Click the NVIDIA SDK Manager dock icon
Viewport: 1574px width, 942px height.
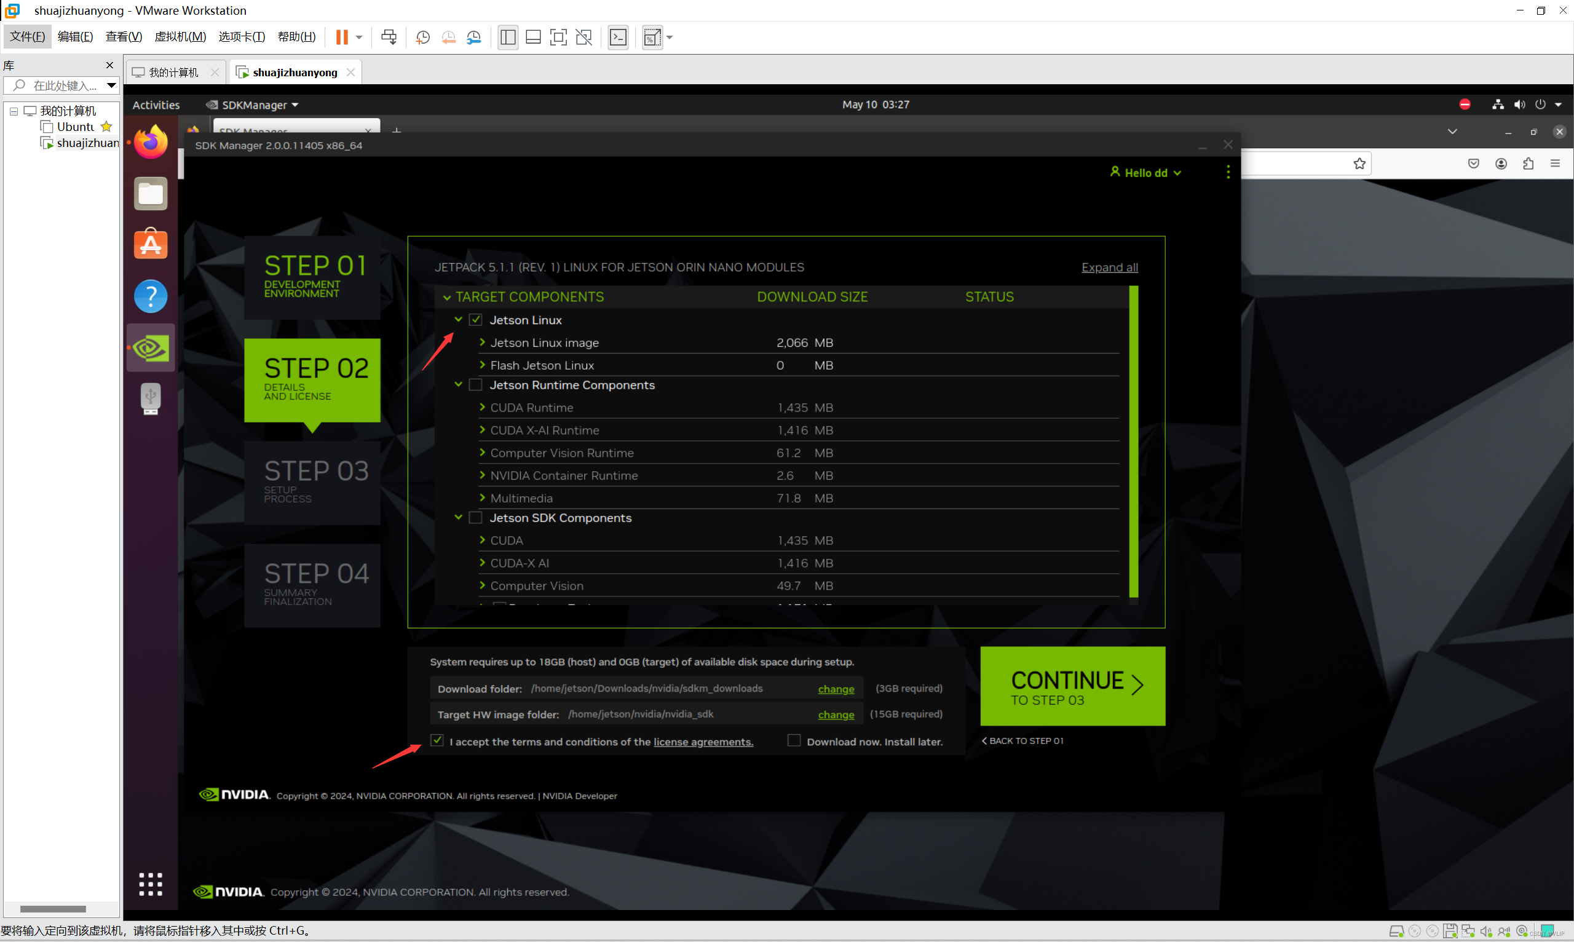(x=151, y=347)
